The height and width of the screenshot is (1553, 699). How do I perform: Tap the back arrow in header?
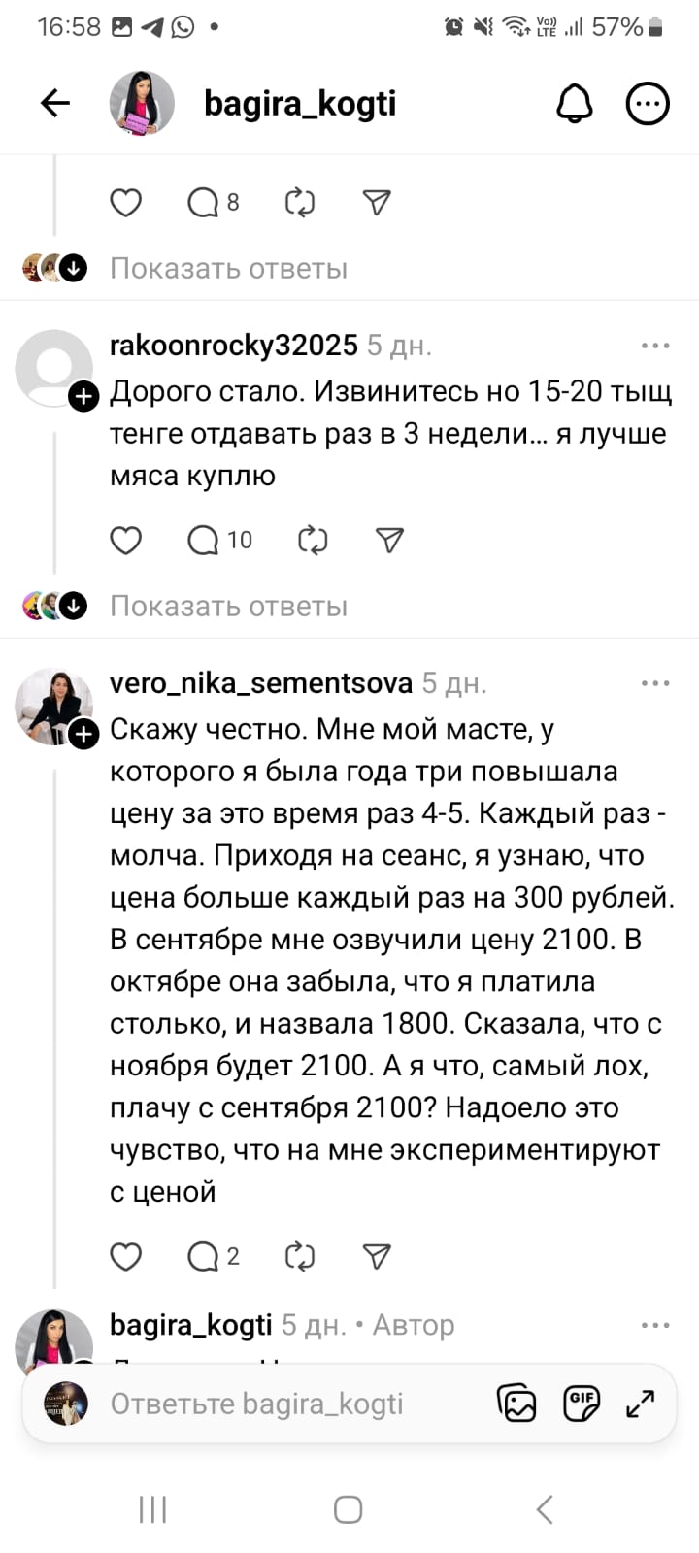[x=55, y=103]
